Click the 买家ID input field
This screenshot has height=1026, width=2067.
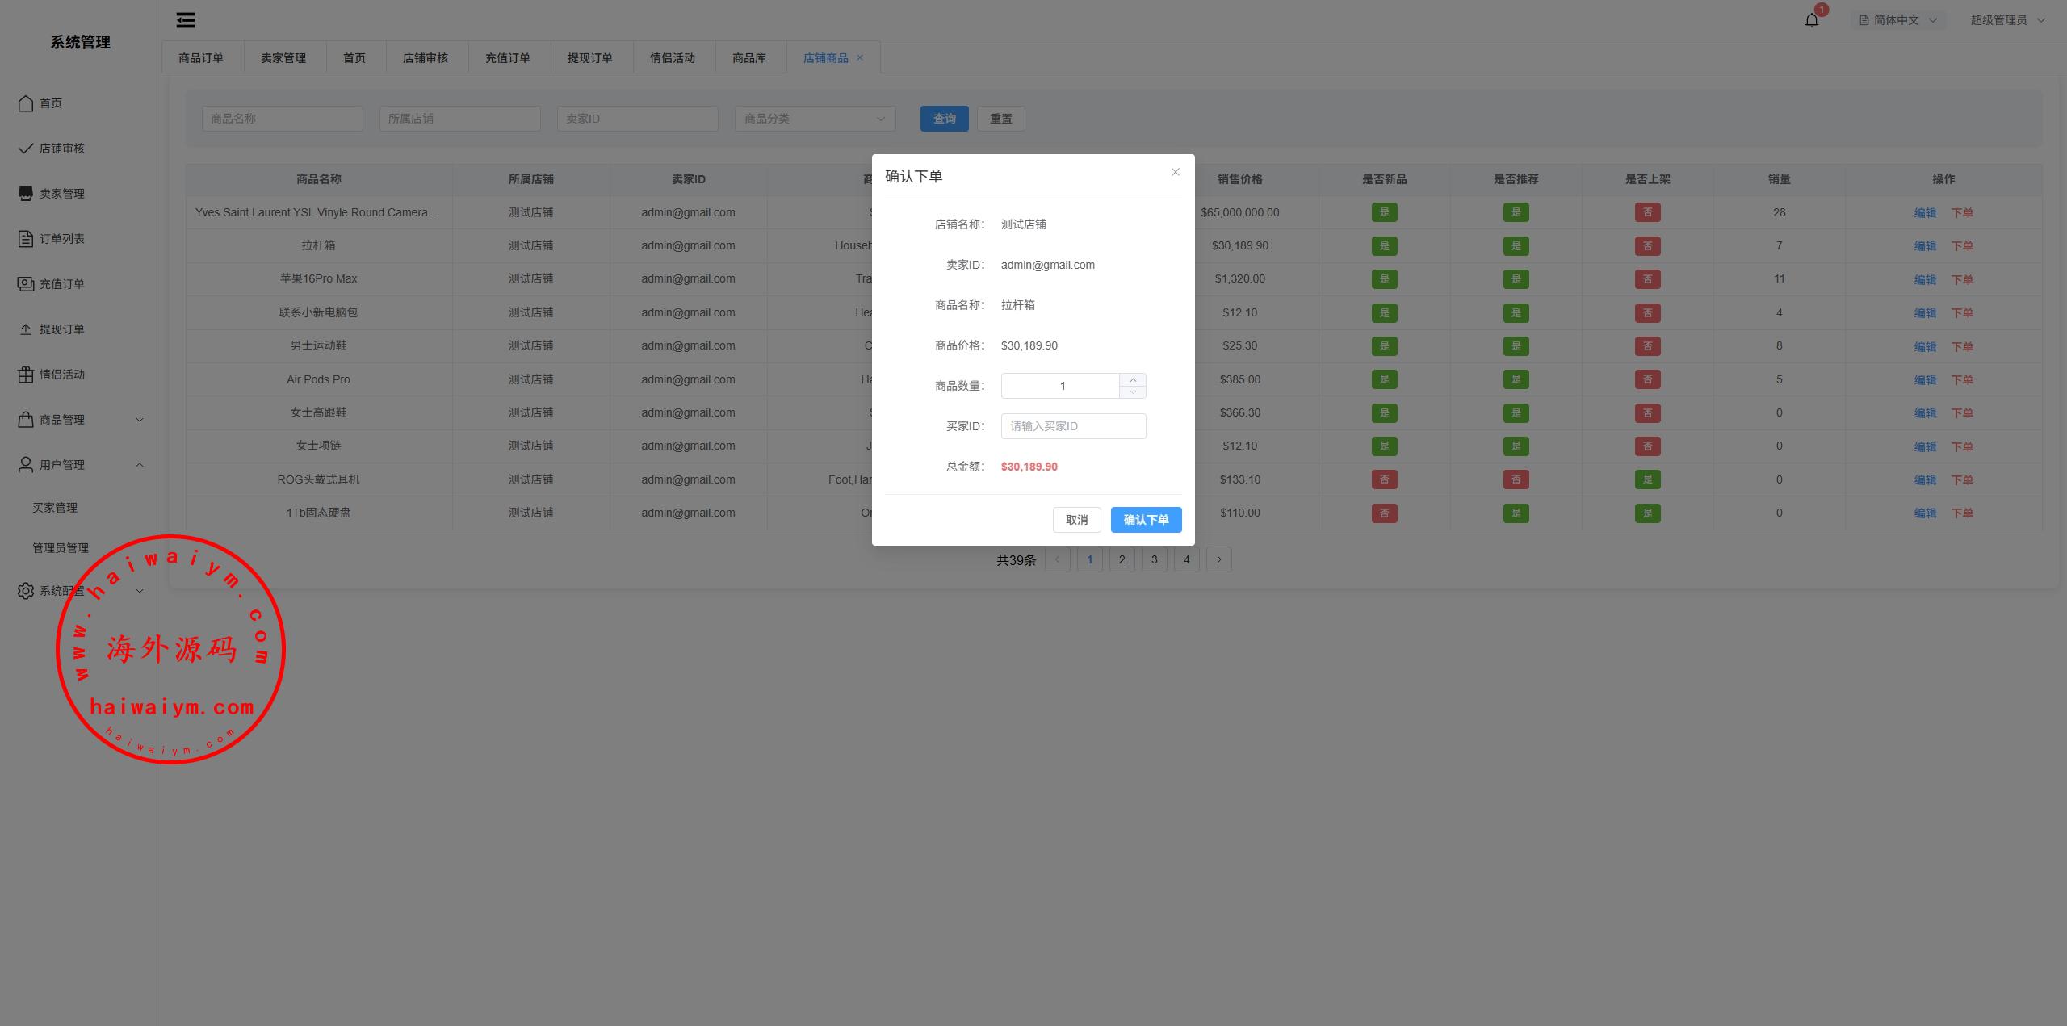[1072, 426]
